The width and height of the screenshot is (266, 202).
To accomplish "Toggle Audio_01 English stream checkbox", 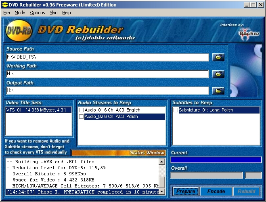I will tap(81, 110).
